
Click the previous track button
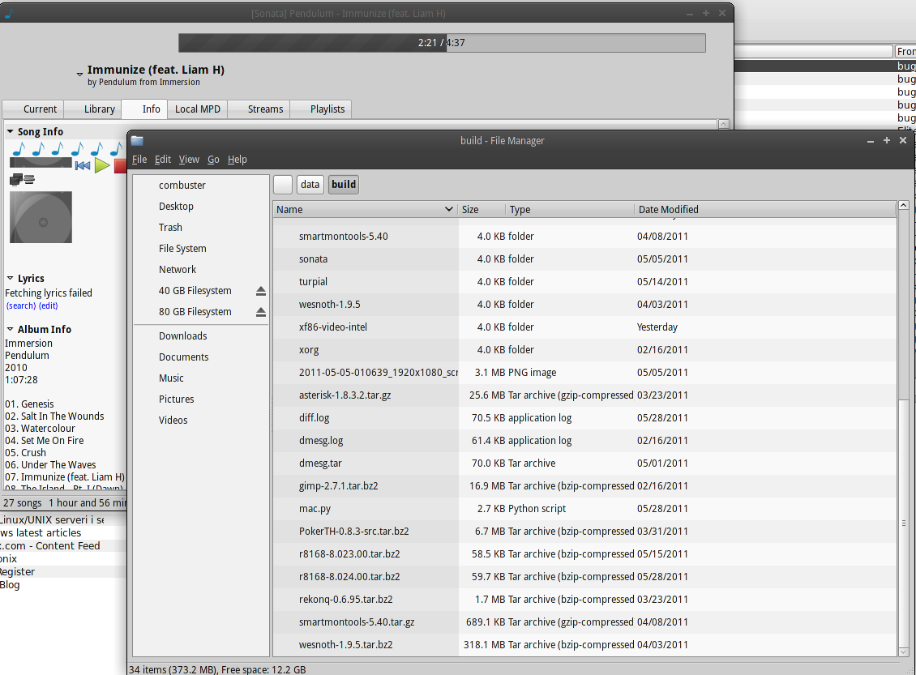click(x=83, y=165)
